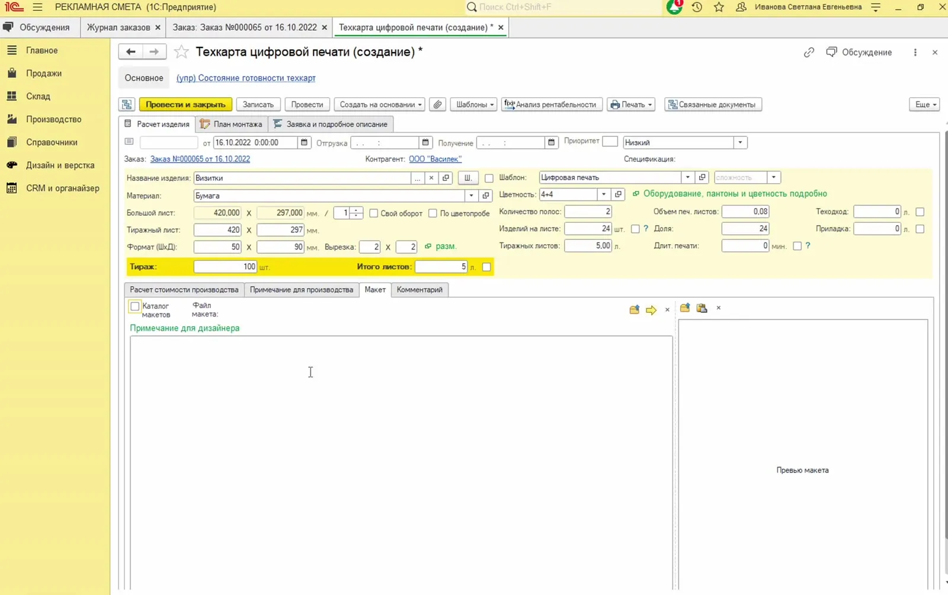Open the notifications bell icon
The image size is (948, 595).
tap(674, 7)
